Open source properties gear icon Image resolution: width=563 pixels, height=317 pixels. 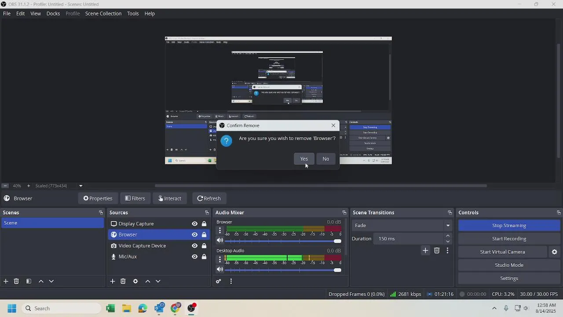(x=135, y=281)
